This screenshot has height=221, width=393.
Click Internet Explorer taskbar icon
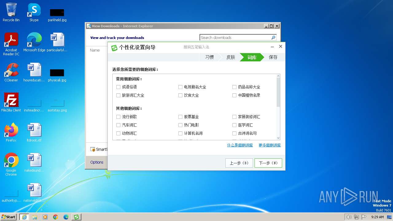(x=24, y=217)
